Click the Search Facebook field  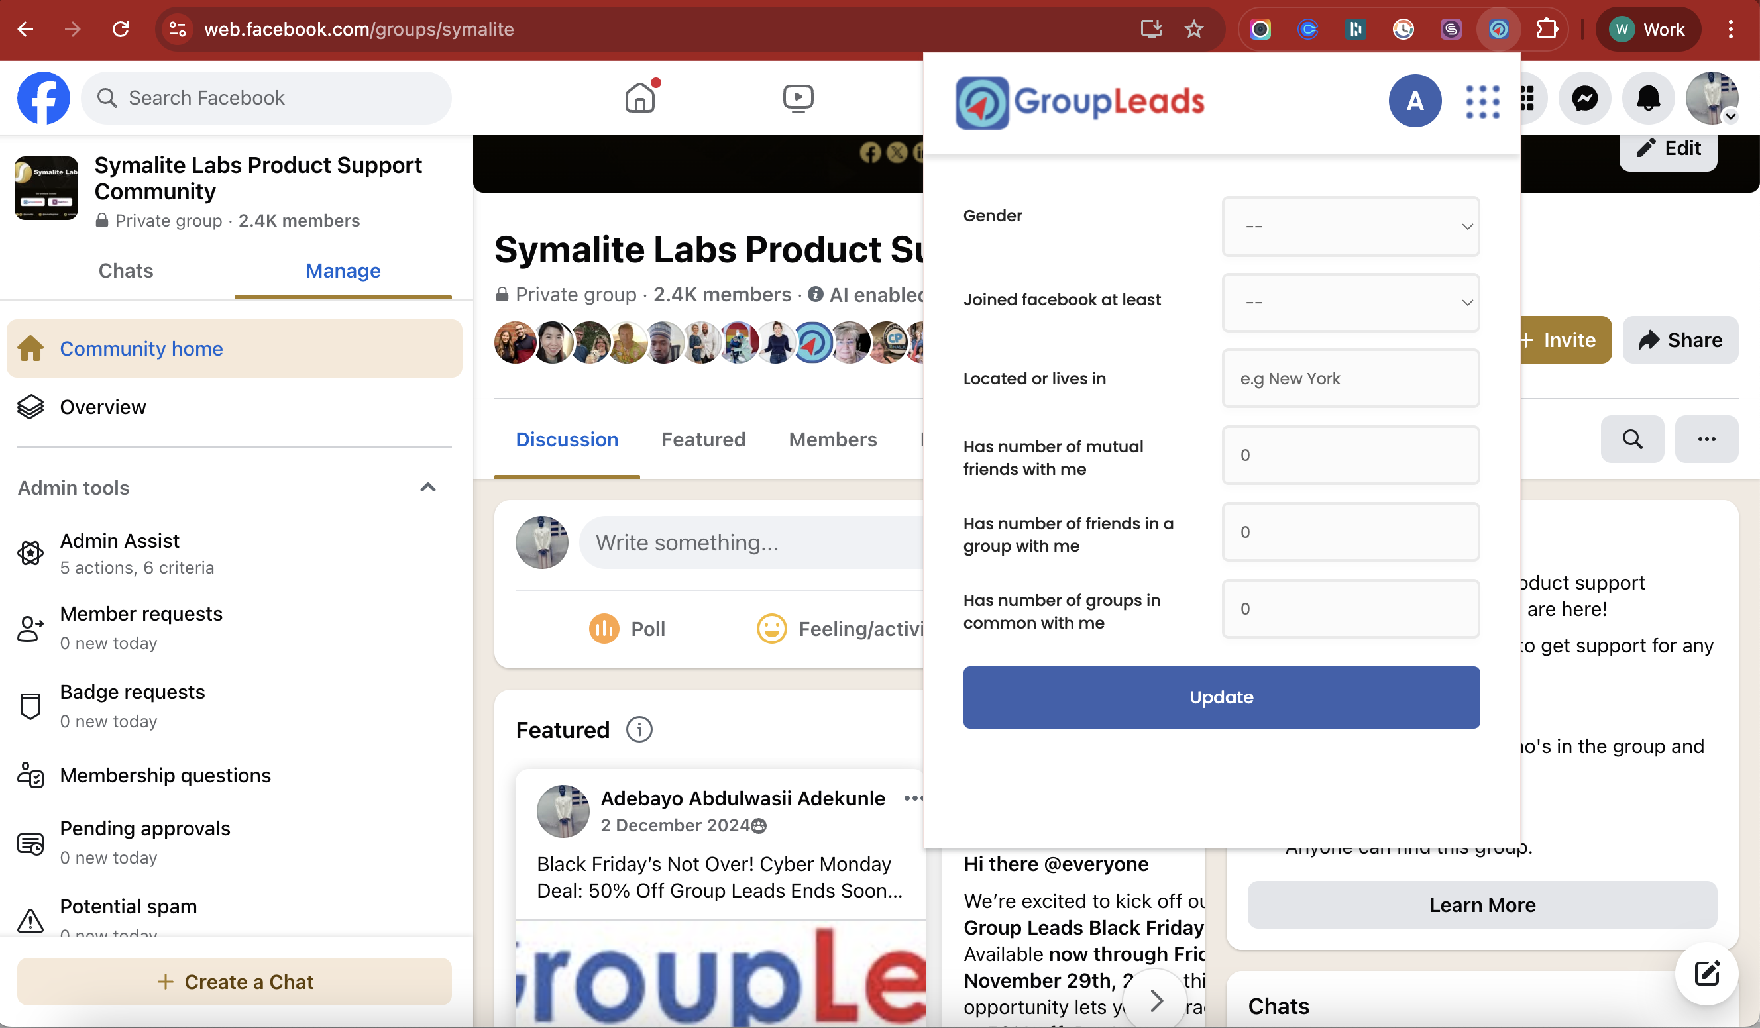coord(266,98)
